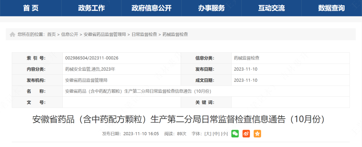Viewport: 362px width, 147px height.
Task: Open 安徽省药品监督管理局 breadcrumb link
Action: [105, 34]
